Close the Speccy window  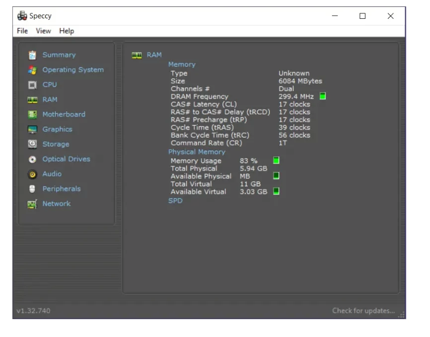390,16
